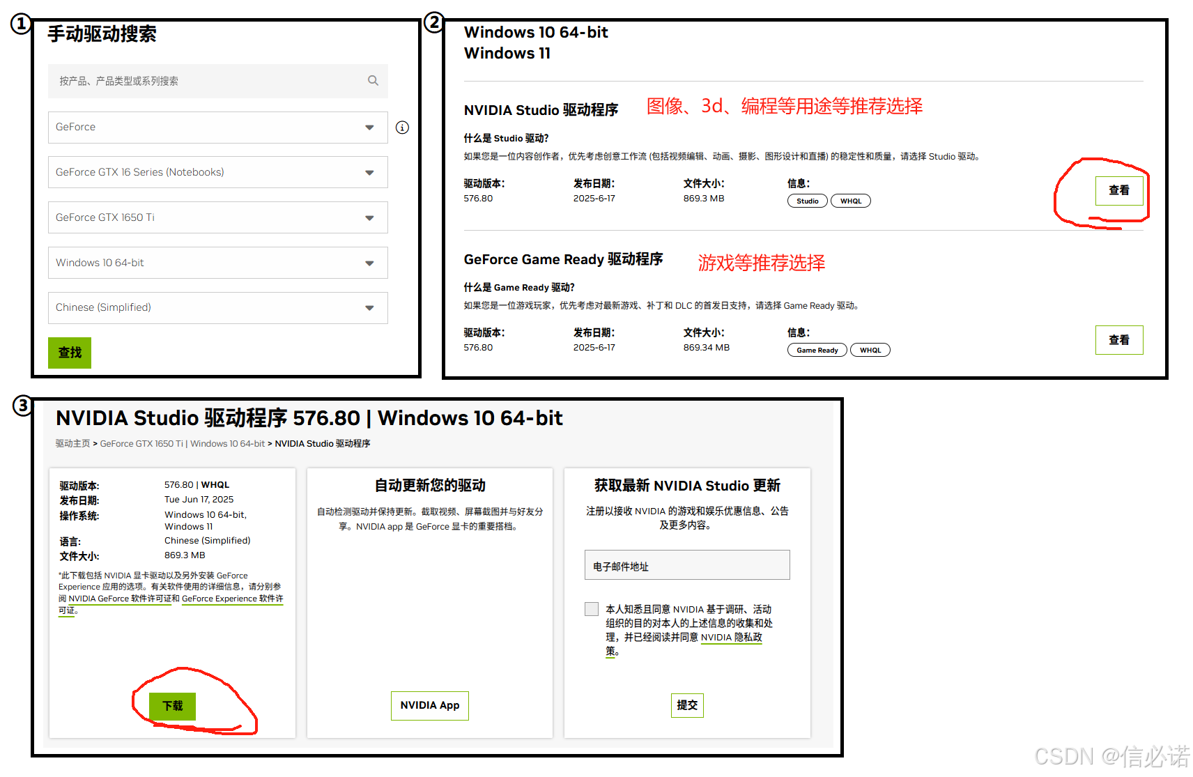Click the 手动驱动搜索 heading
This screenshot has width=1193, height=777.
(x=102, y=34)
